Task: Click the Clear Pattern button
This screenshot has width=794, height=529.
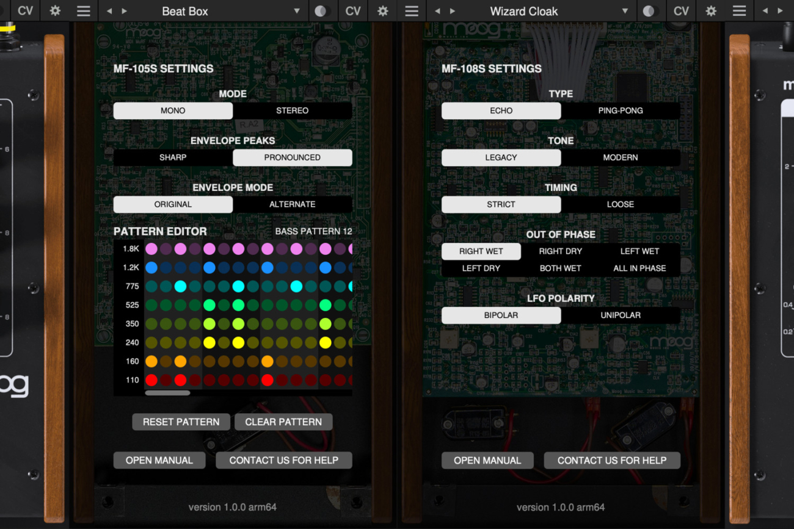Action: click(283, 422)
